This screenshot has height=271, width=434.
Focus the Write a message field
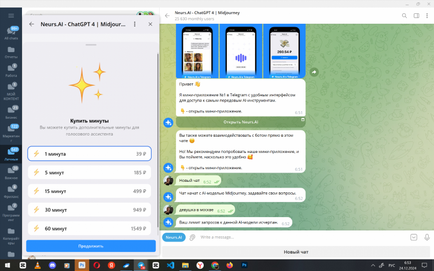303,237
